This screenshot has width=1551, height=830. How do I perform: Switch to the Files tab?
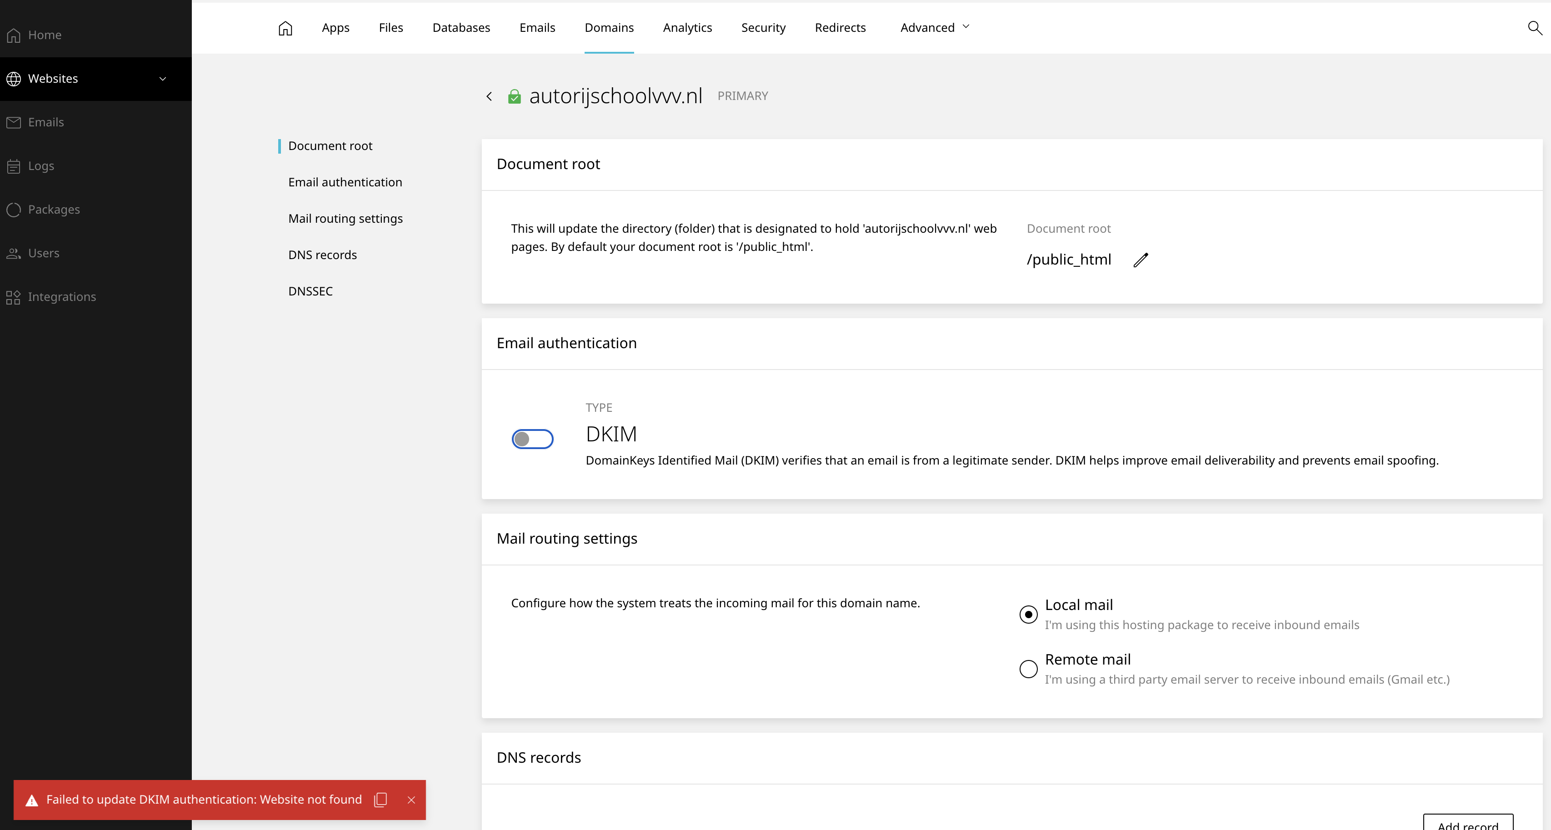[x=391, y=28]
